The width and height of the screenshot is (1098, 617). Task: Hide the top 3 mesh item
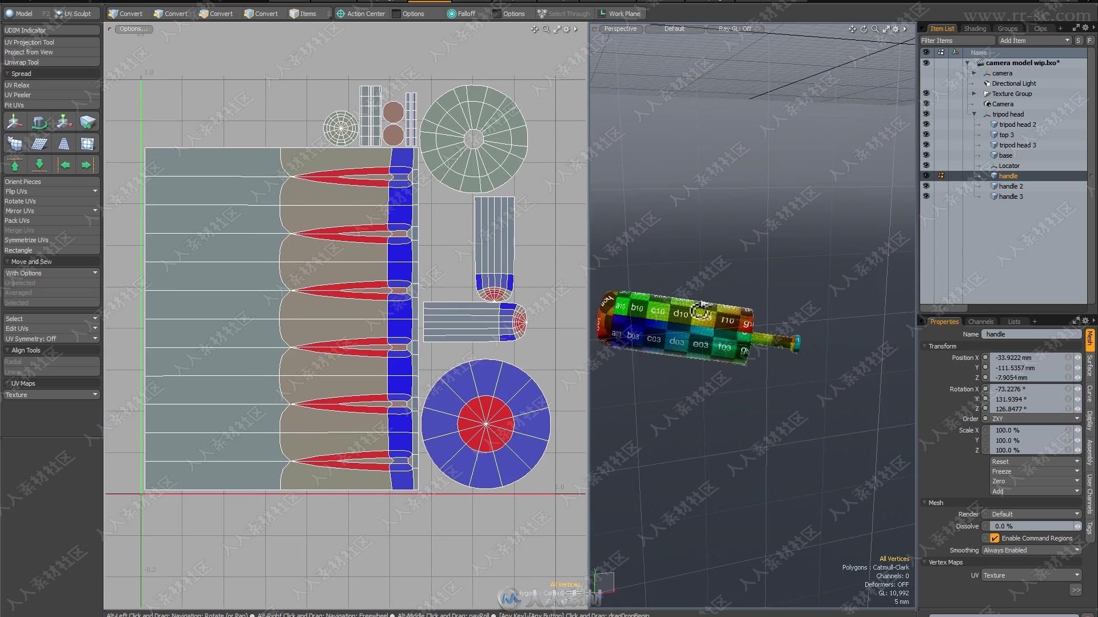(926, 135)
